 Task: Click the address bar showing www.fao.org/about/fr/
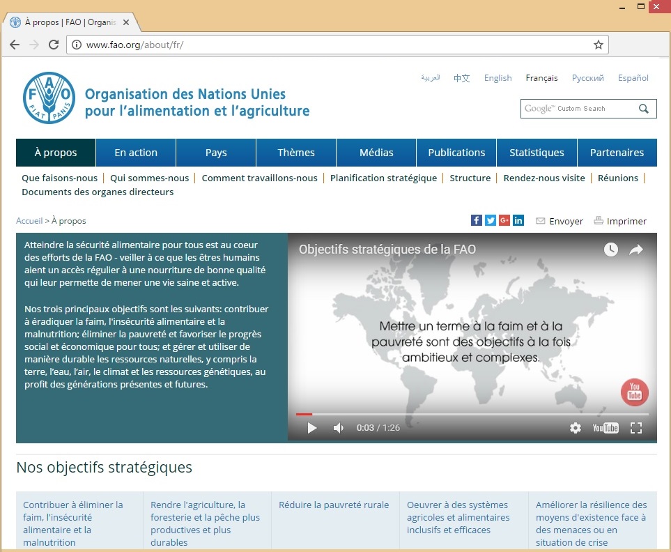[x=337, y=45]
